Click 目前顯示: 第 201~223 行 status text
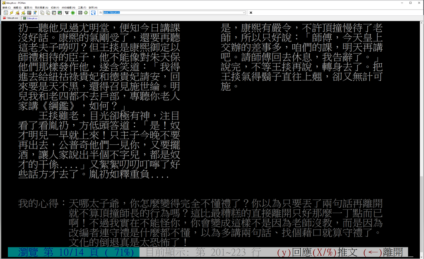 tap(203, 252)
